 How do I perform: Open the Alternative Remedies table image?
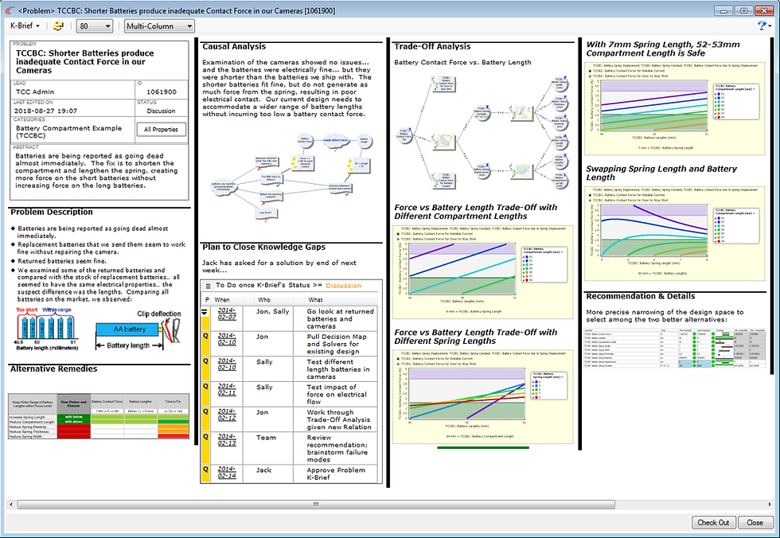point(99,415)
